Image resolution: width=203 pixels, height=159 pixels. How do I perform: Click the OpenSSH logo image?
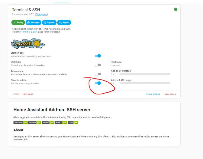pyautogui.click(x=27, y=43)
